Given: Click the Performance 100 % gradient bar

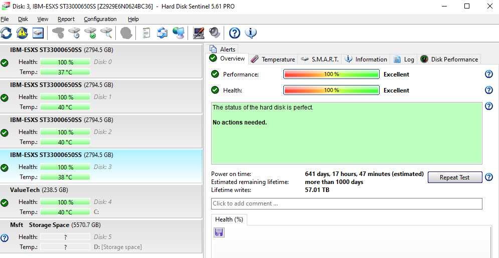Looking at the screenshot, I should (331, 74).
